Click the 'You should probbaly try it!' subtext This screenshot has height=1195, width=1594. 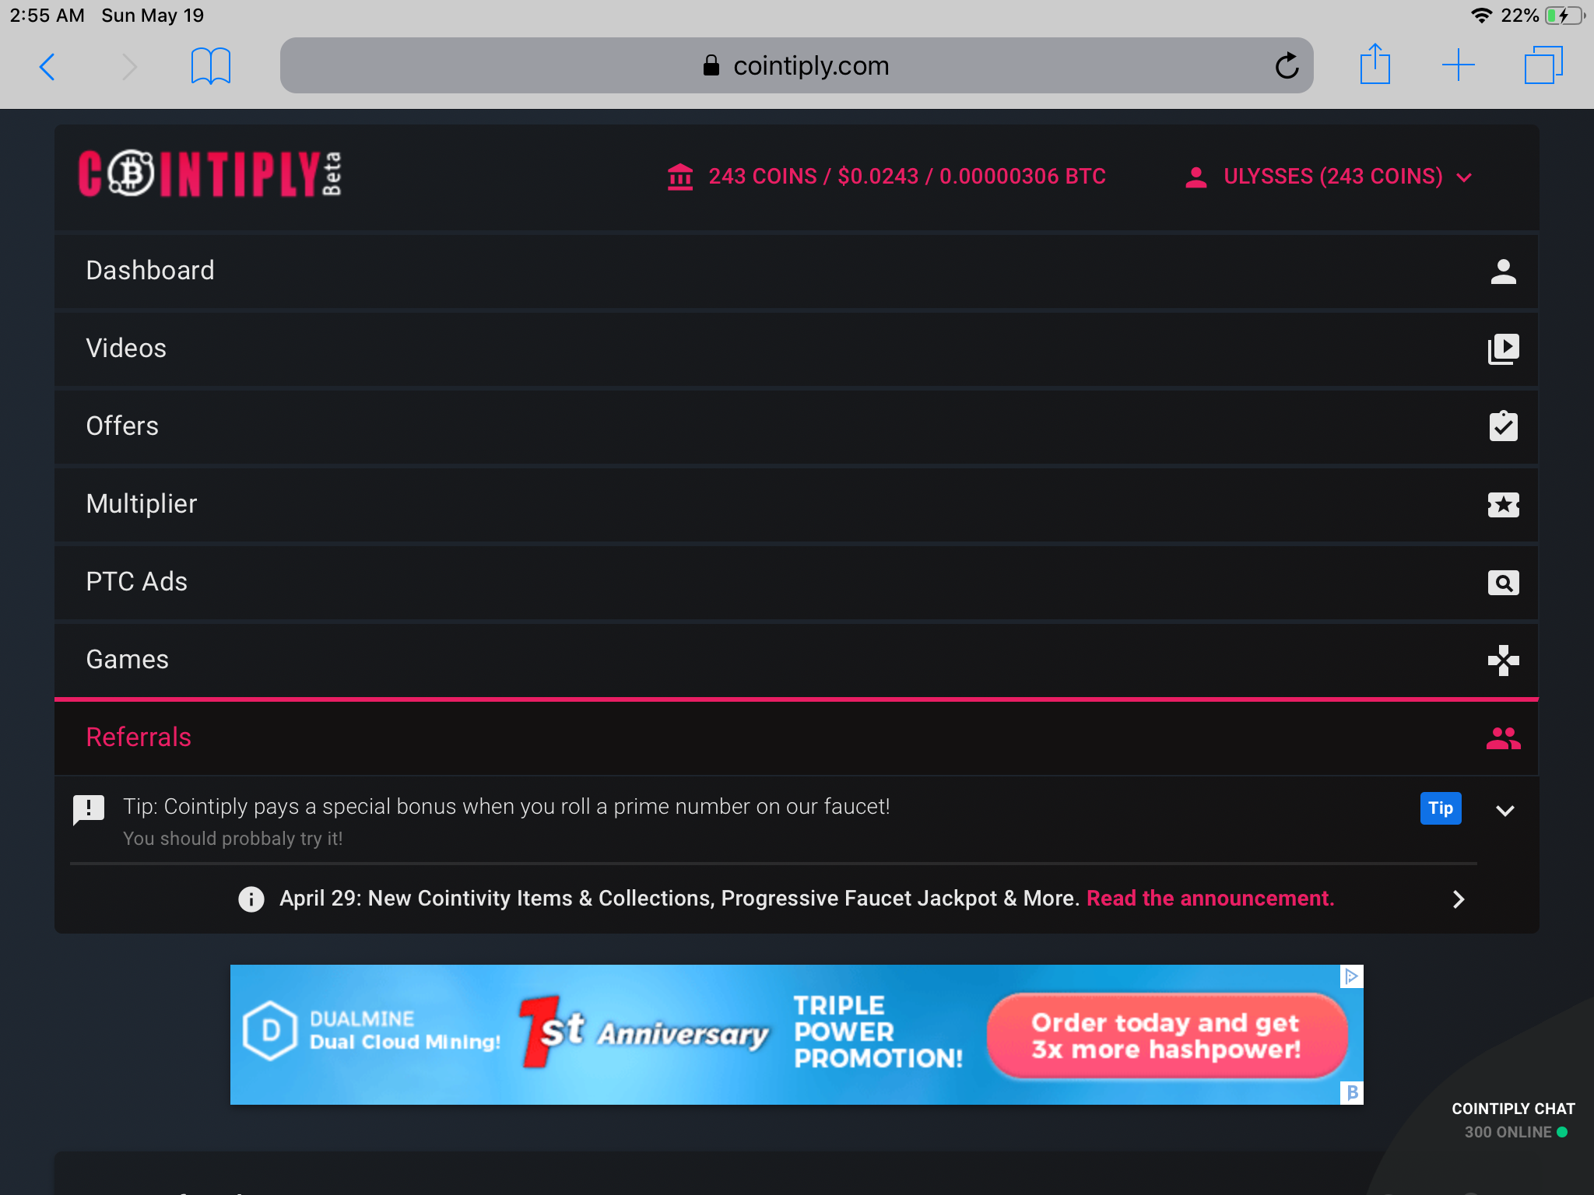(233, 839)
